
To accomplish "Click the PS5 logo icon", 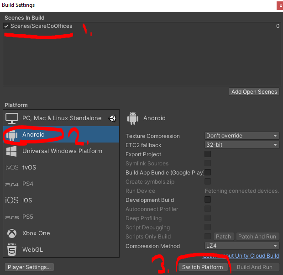I will pos(12,217).
